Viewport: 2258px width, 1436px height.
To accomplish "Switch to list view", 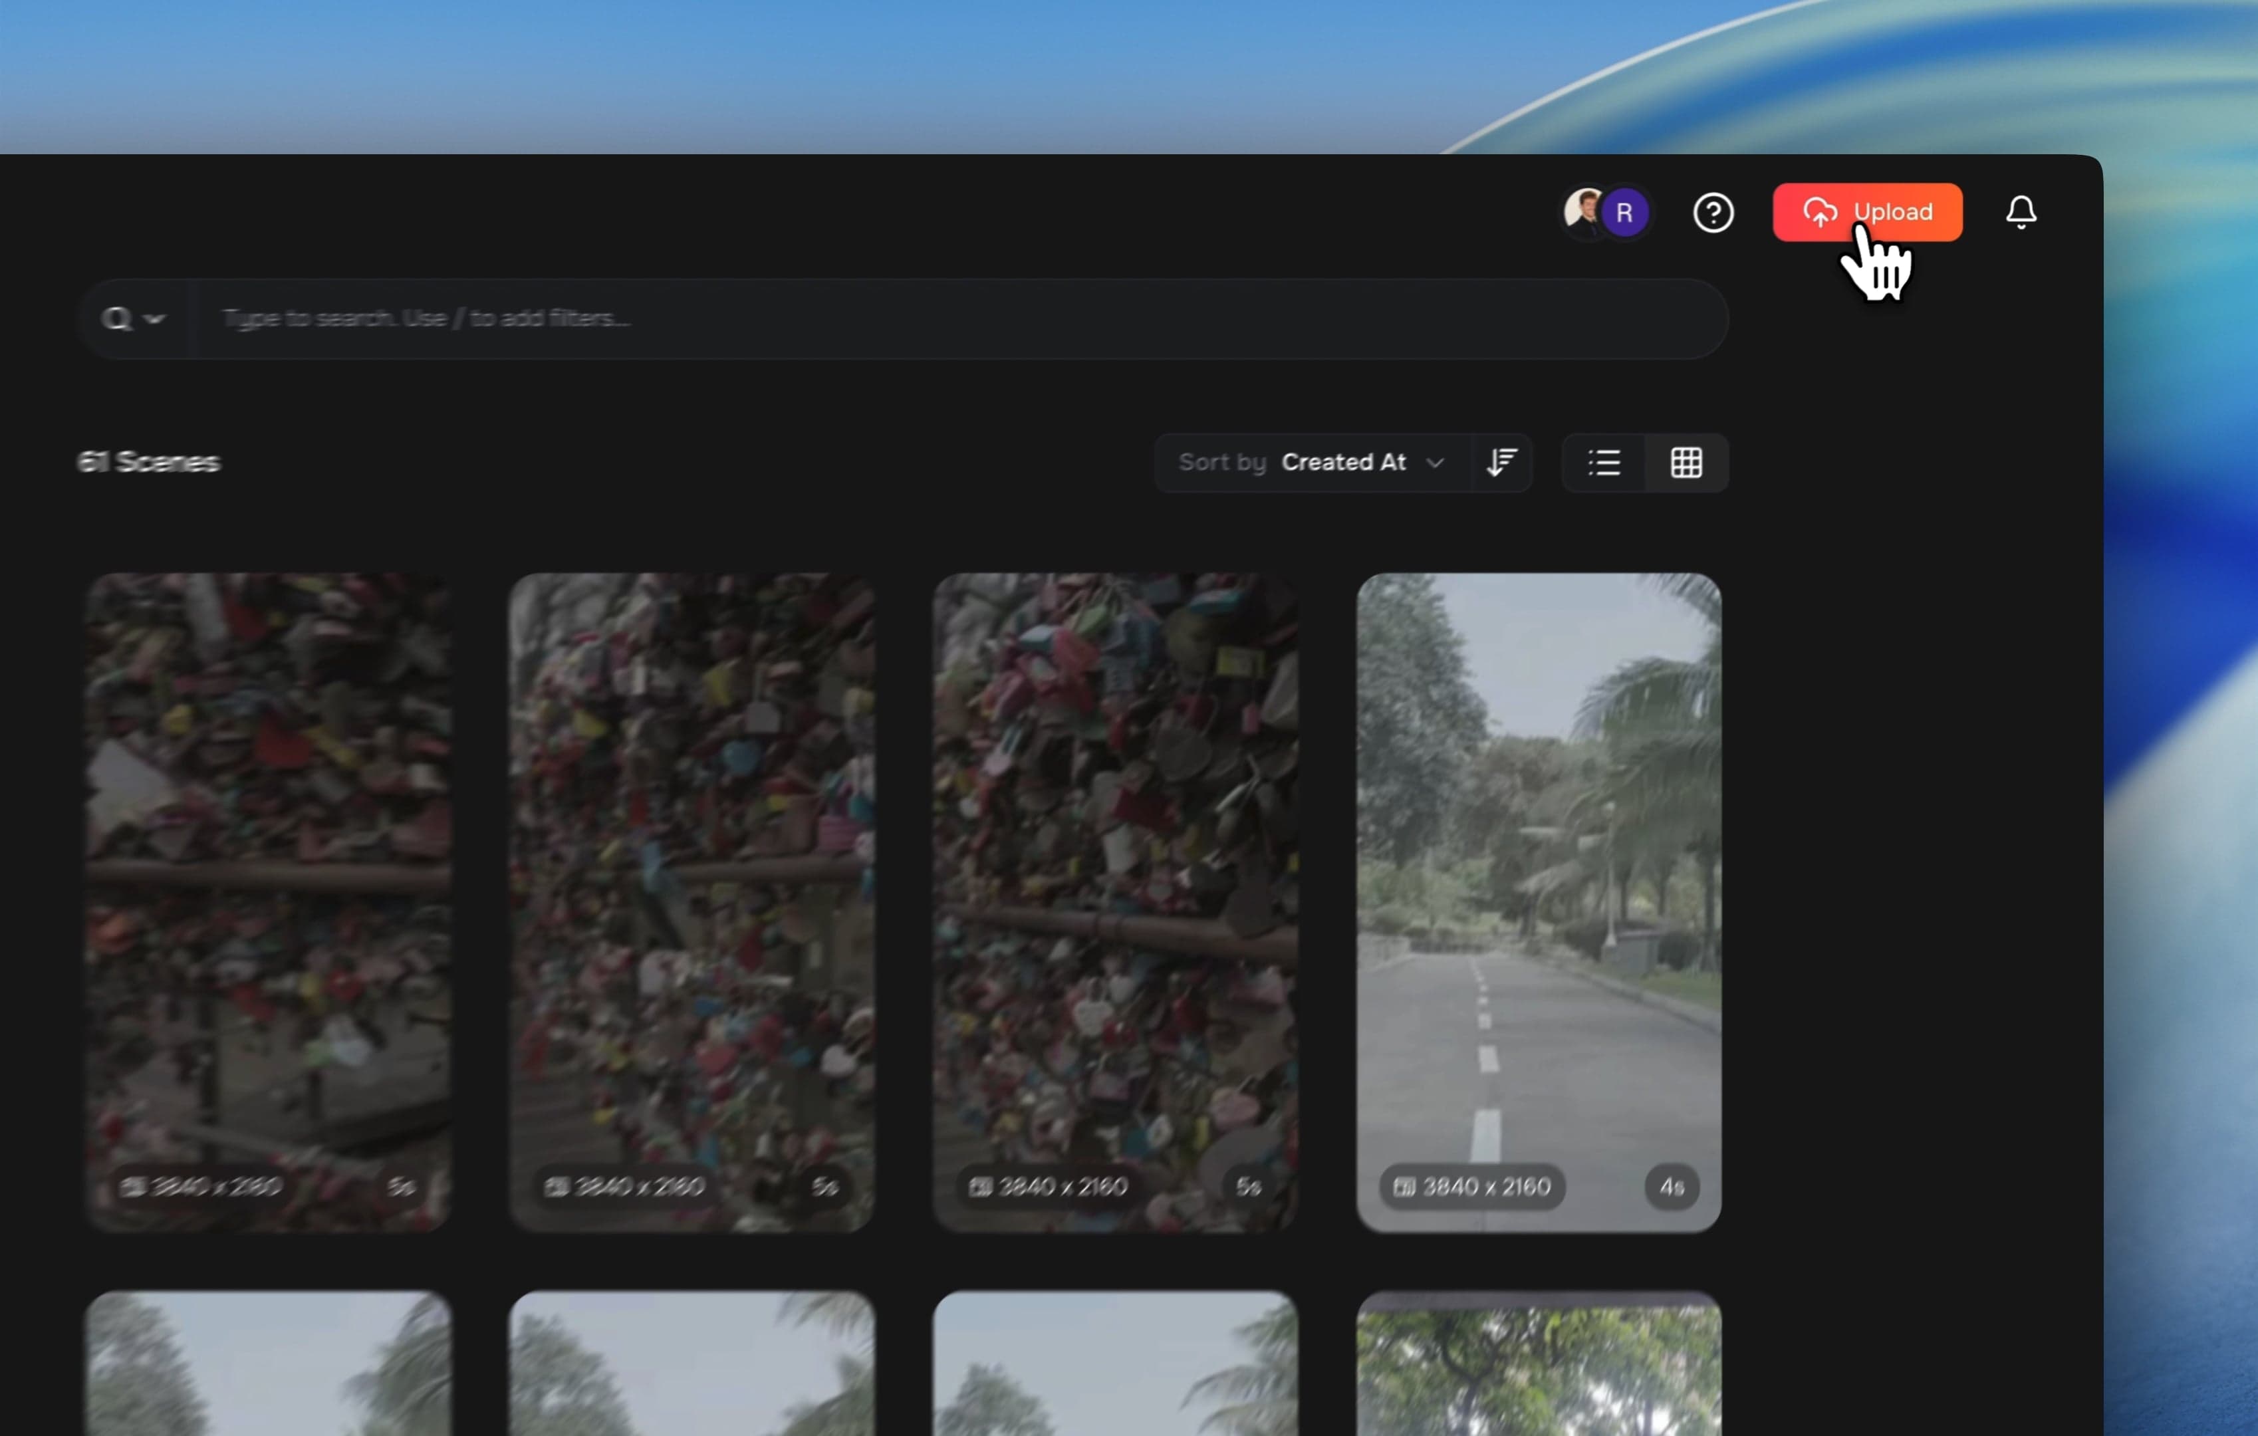I will [x=1604, y=462].
